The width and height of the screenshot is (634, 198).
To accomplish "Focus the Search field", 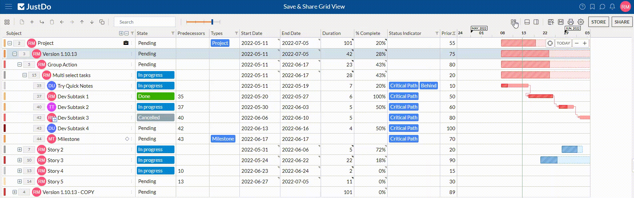I will pos(145,22).
